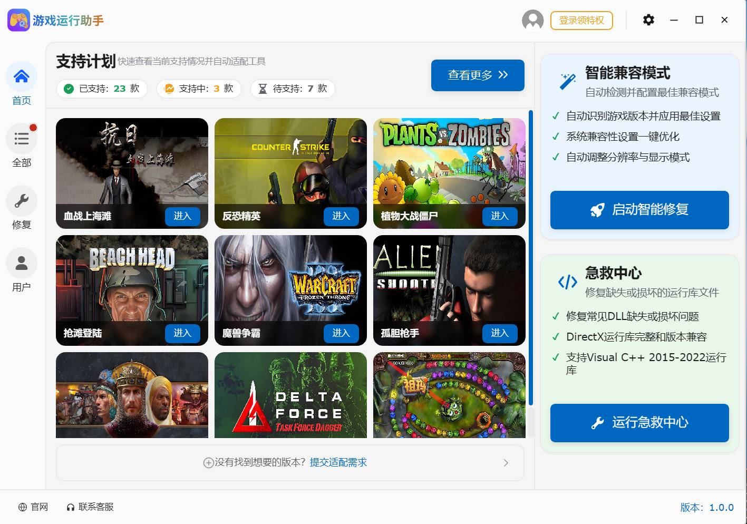Viewport: 747px width, 524px height.
Task: Open the Warcraft Frozen Throne cover image
Action: click(290, 278)
